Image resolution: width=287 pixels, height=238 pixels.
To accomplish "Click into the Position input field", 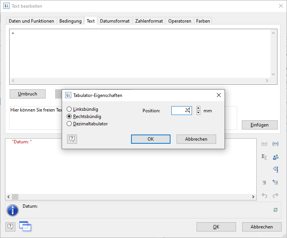I will point(181,111).
